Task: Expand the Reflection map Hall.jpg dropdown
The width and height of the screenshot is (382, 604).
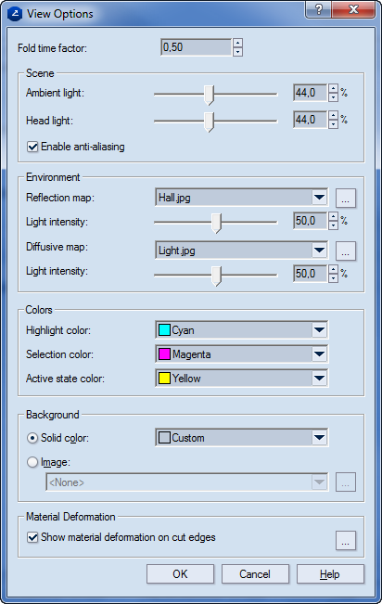Action: pyautogui.click(x=242, y=198)
